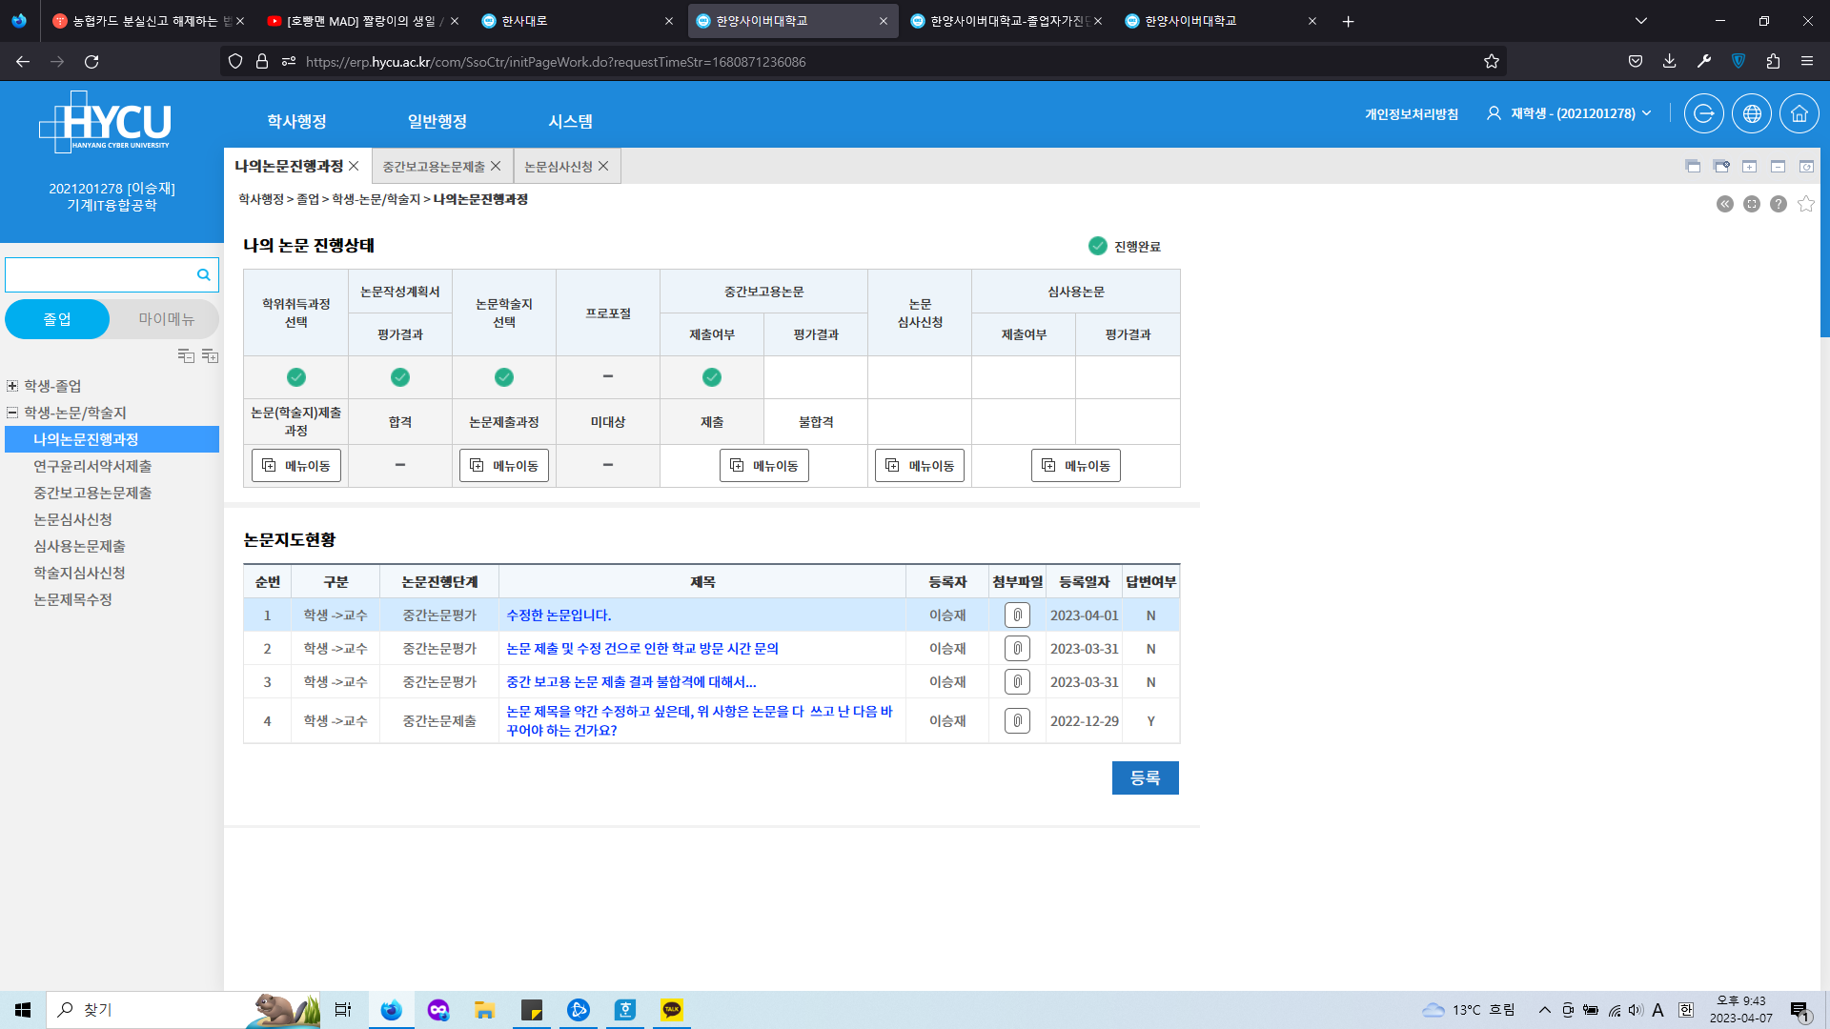The image size is (1830, 1029).
Task: Add page to favorites star icon
Action: click(1805, 204)
